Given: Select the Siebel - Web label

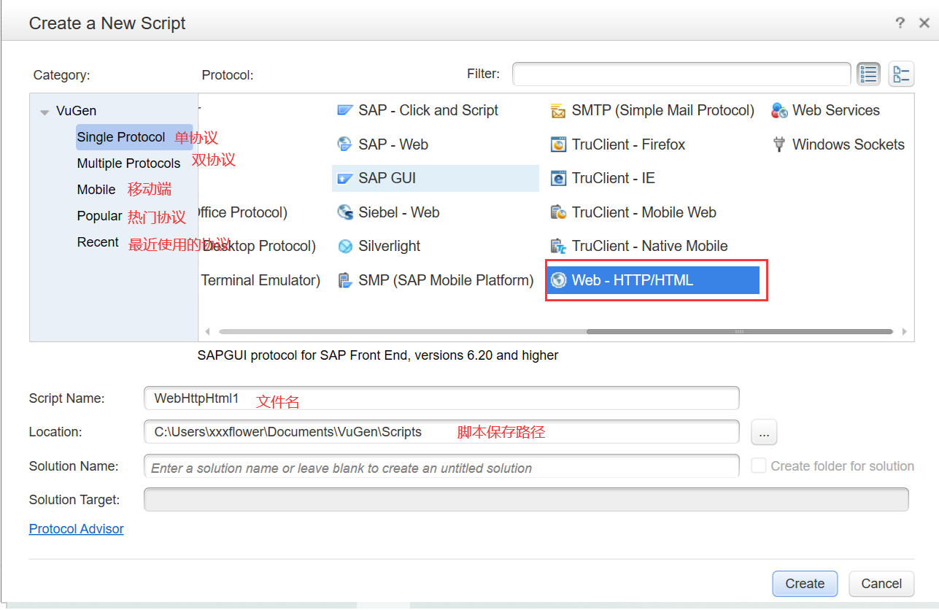Looking at the screenshot, I should coord(399,212).
